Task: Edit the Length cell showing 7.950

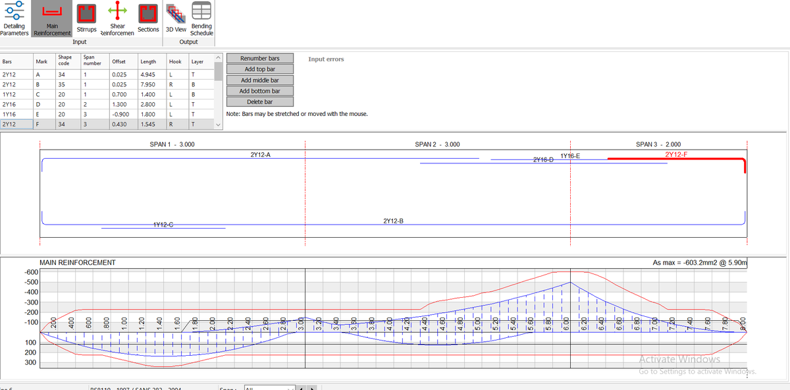Action: coord(152,85)
